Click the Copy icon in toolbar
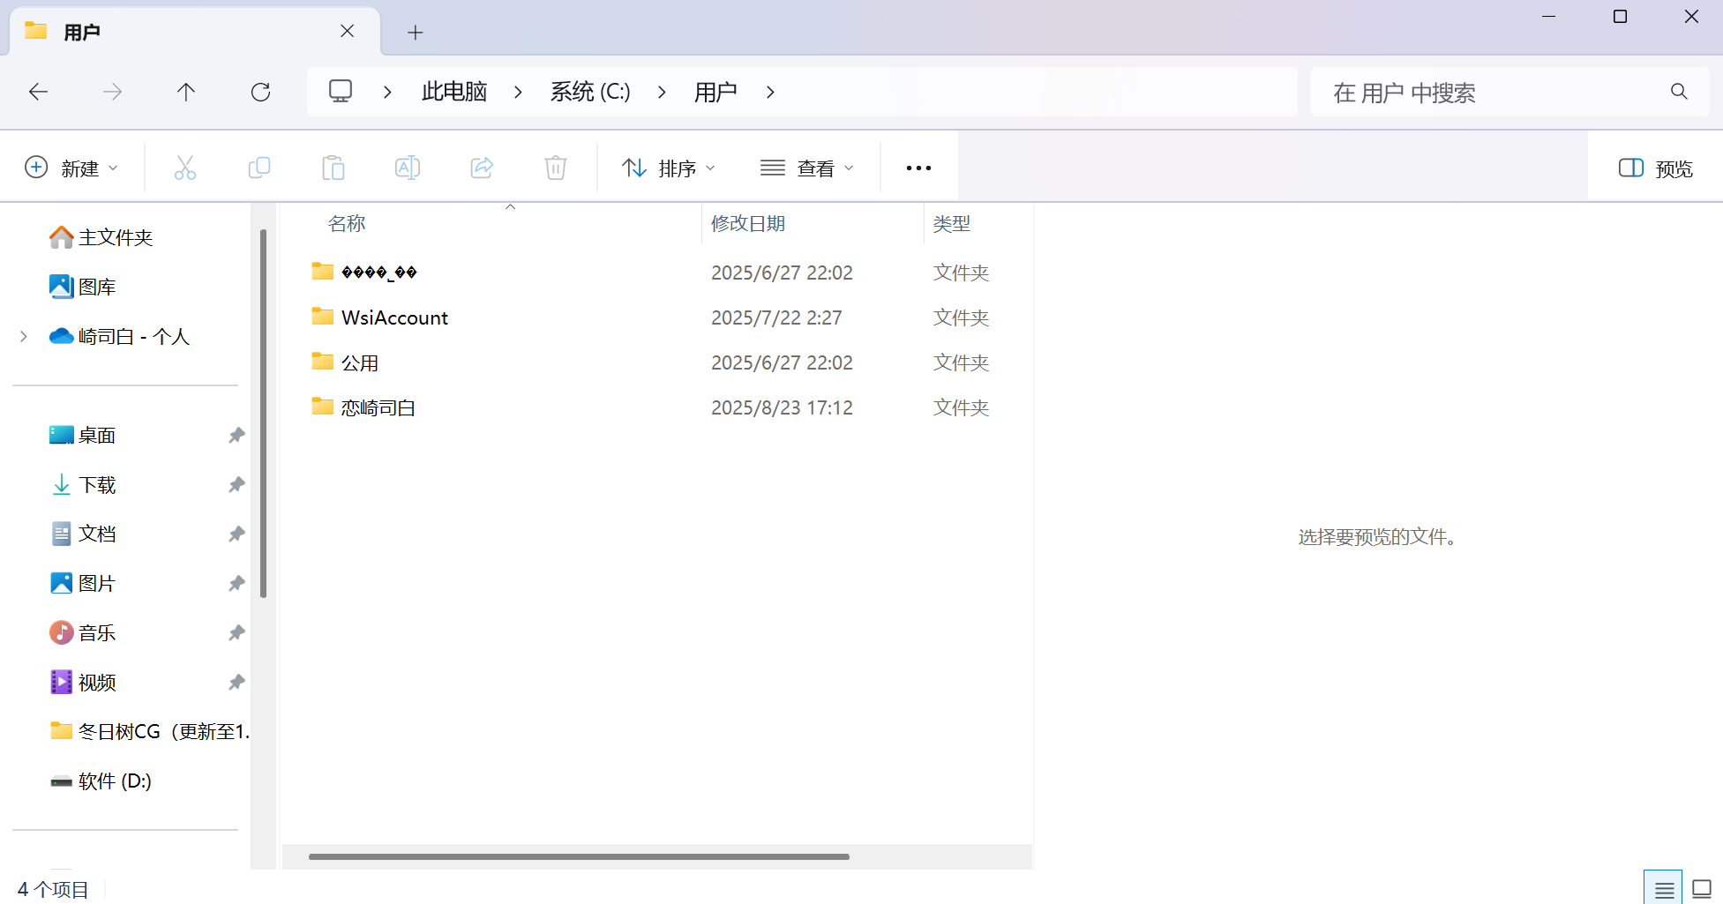1723x904 pixels. [259, 168]
